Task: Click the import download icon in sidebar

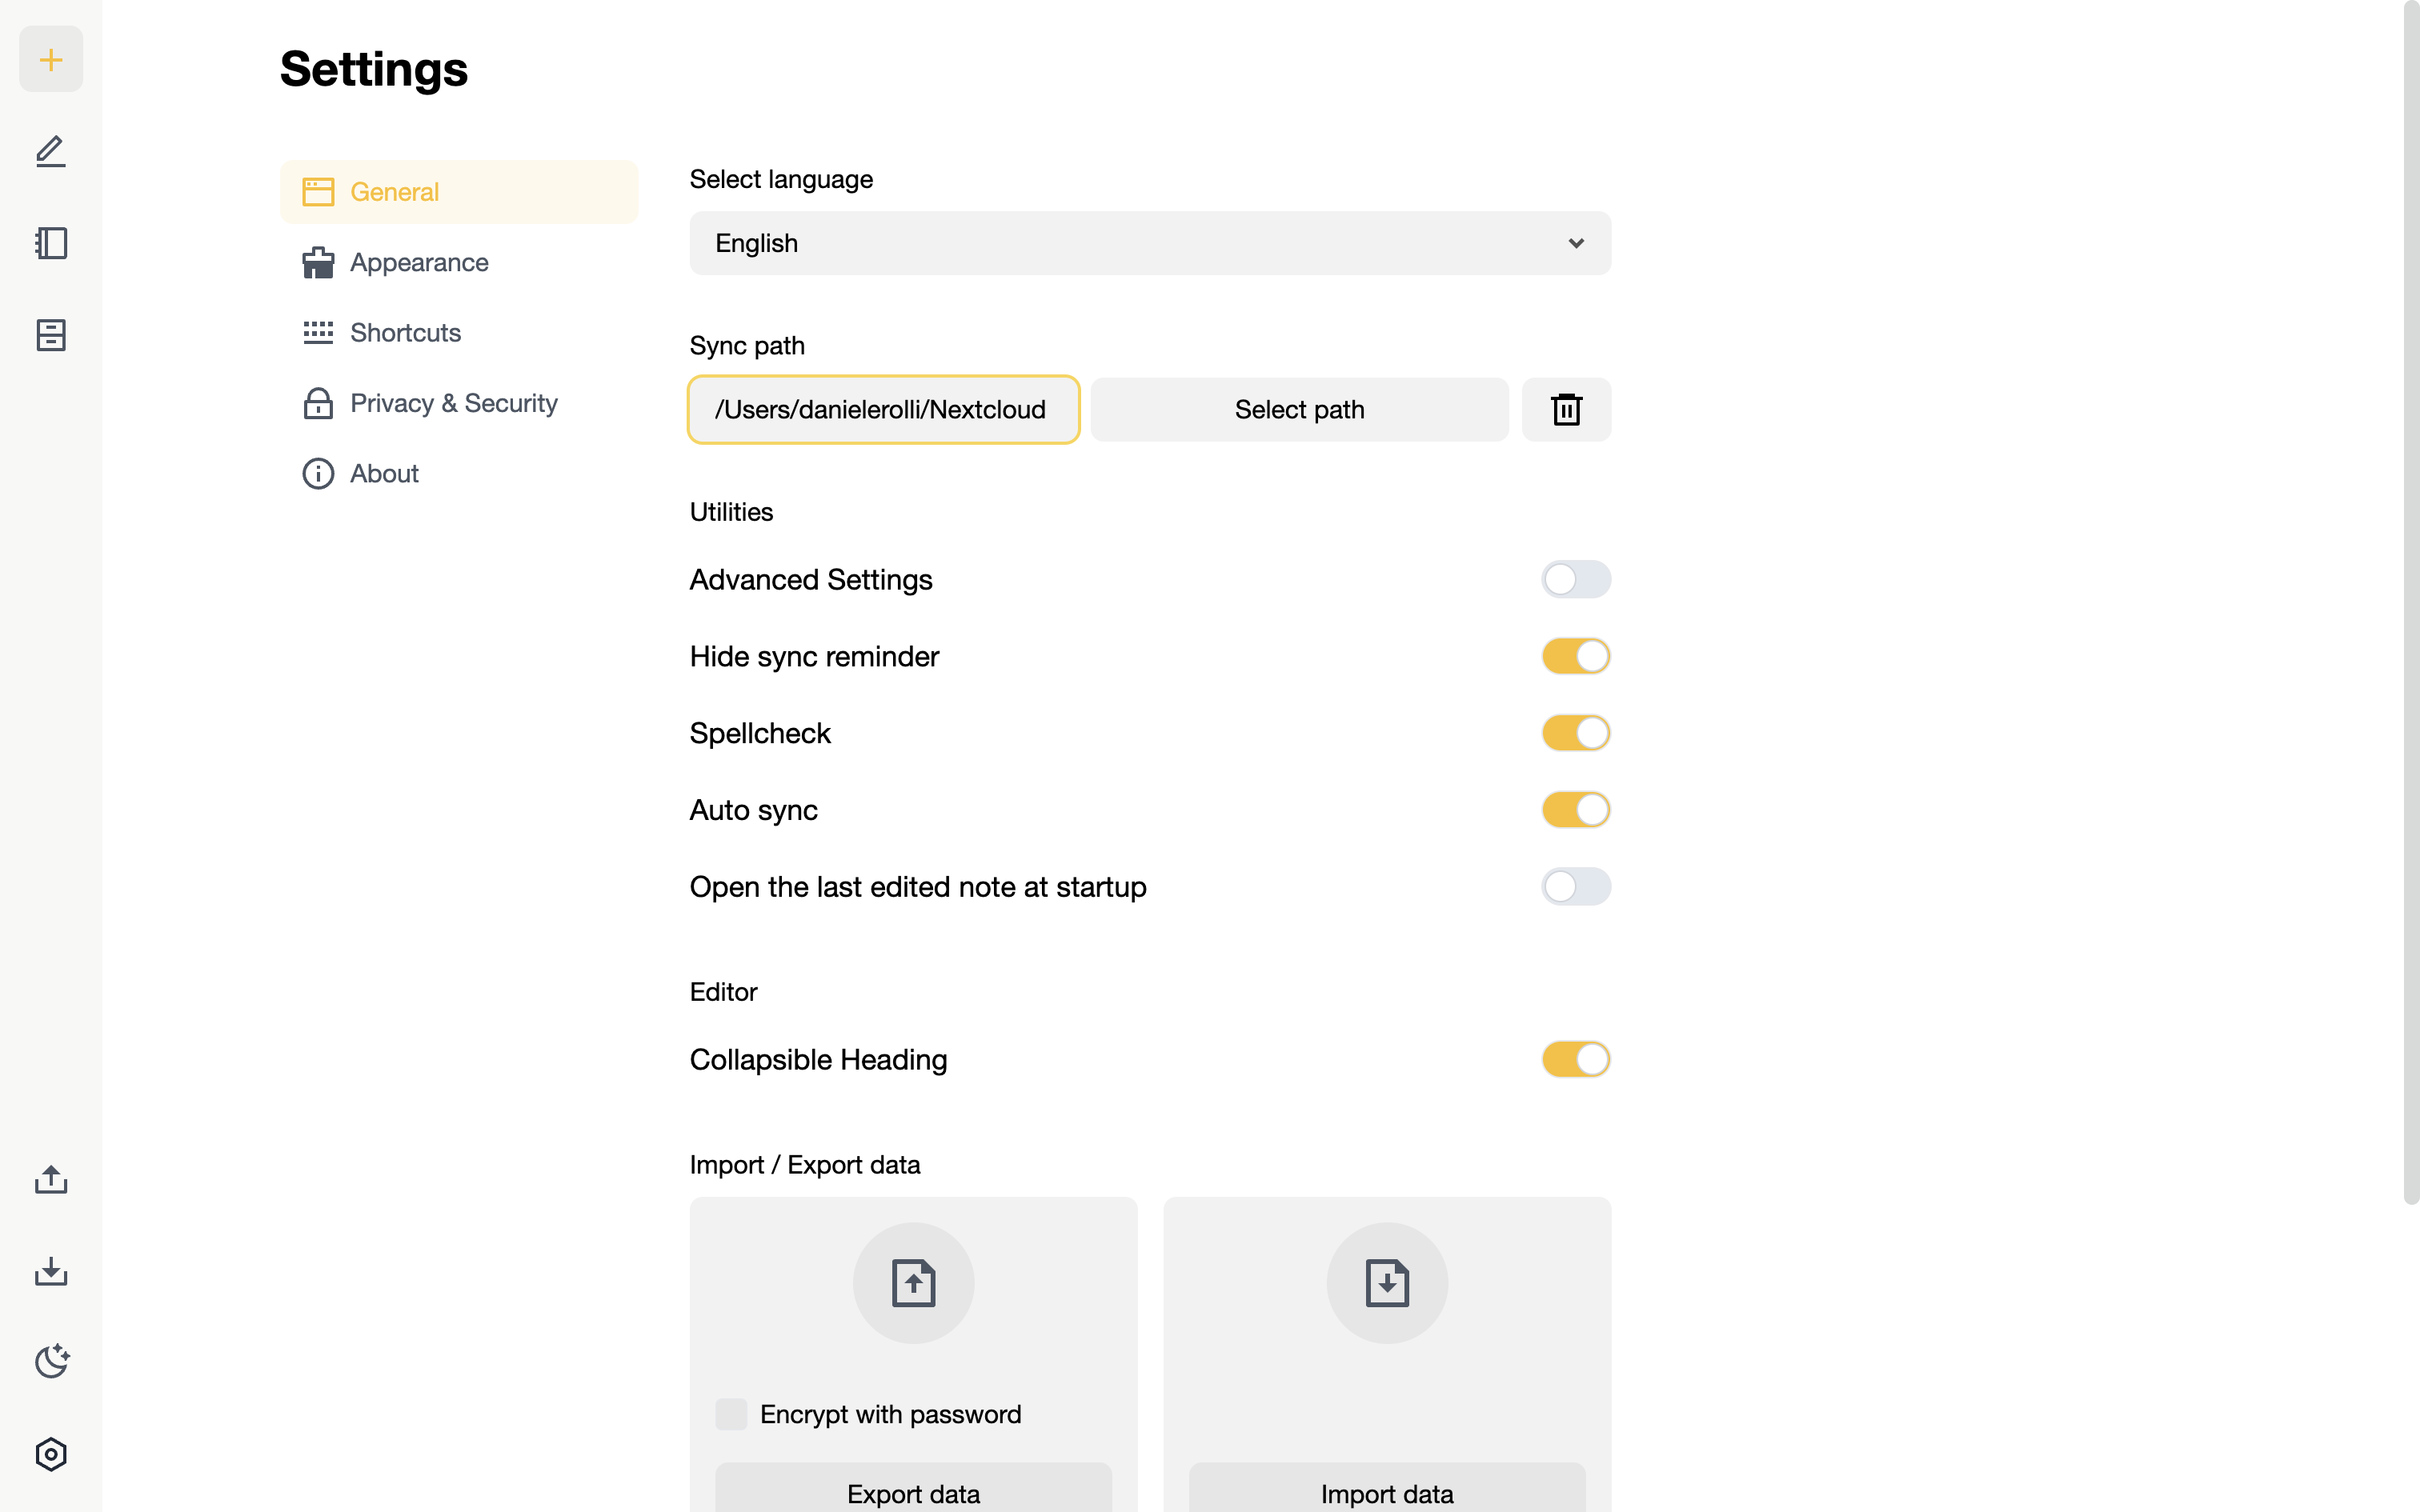Action: (x=51, y=1271)
